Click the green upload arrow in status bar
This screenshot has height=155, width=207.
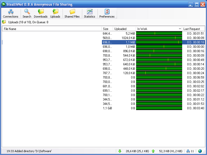click(153, 151)
